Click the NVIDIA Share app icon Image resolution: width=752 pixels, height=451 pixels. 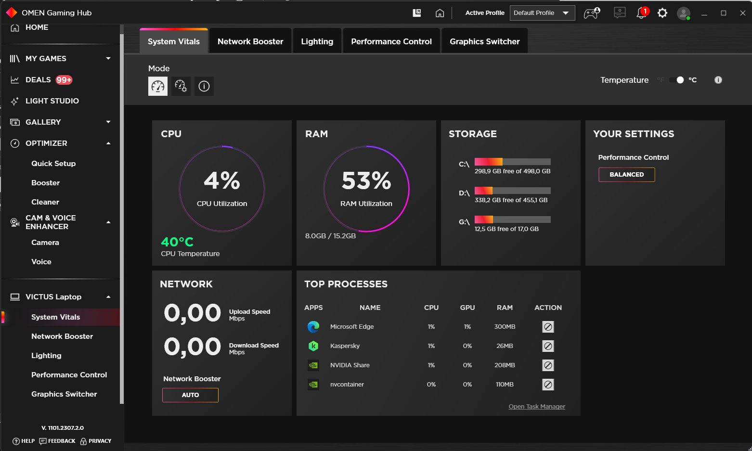(x=313, y=365)
